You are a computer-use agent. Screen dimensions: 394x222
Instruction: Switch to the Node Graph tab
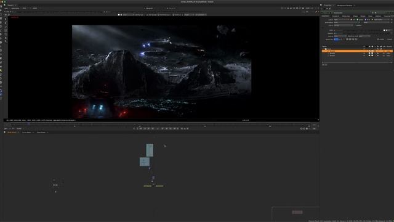(12, 133)
